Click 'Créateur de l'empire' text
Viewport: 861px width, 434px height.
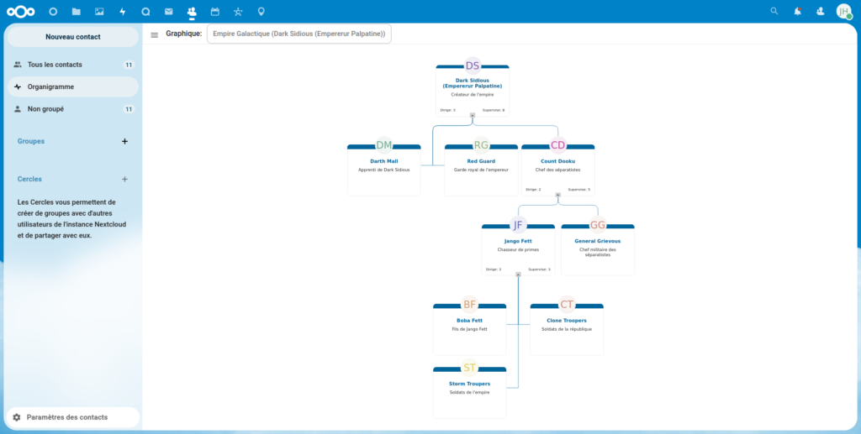pos(473,95)
